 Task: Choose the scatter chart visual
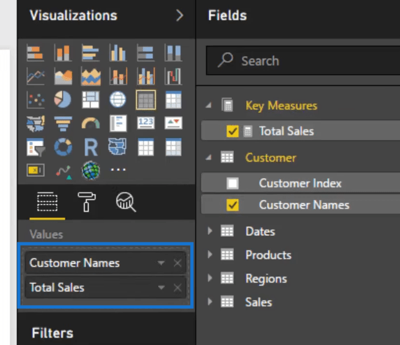tap(35, 99)
